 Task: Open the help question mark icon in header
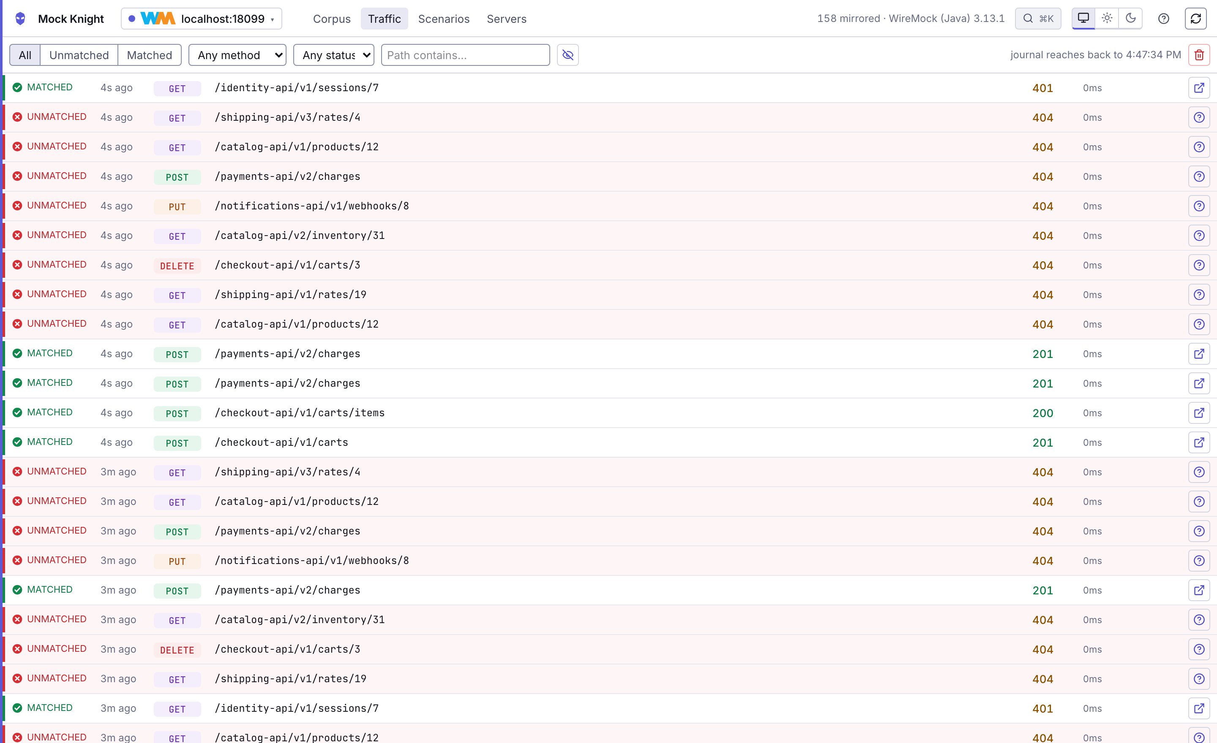tap(1164, 19)
